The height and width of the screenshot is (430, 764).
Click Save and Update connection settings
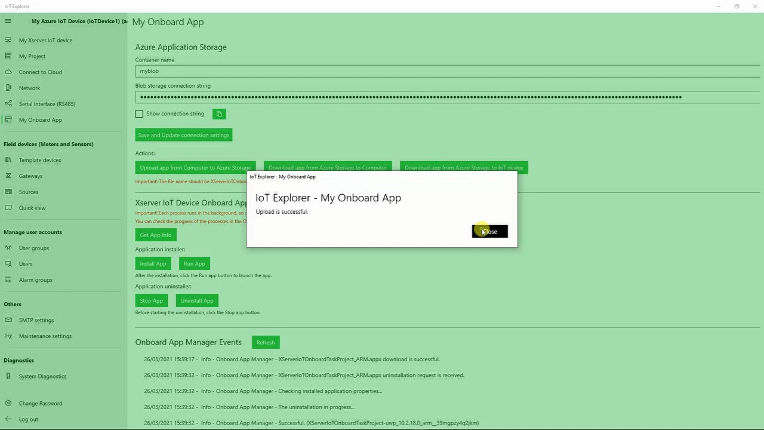coord(183,135)
